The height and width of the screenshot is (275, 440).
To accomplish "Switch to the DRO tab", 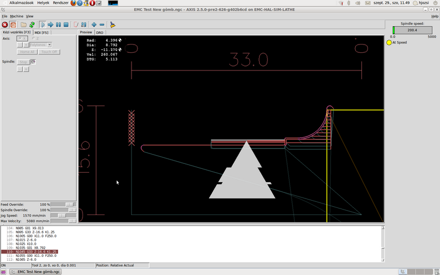I will click(x=100, y=32).
